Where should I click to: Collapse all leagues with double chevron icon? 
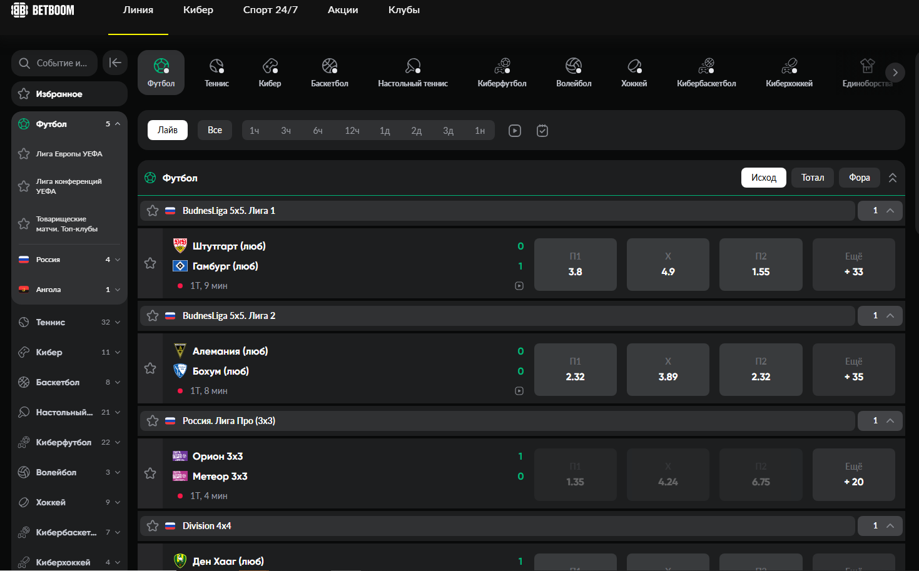893,178
